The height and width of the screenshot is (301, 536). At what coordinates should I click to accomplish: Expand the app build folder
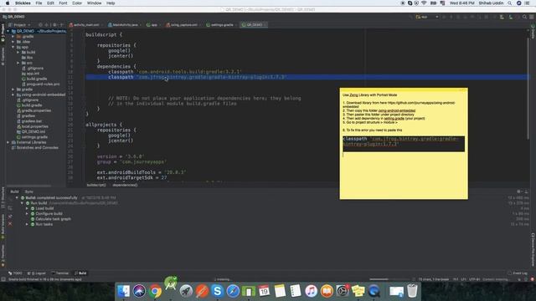pos(18,52)
